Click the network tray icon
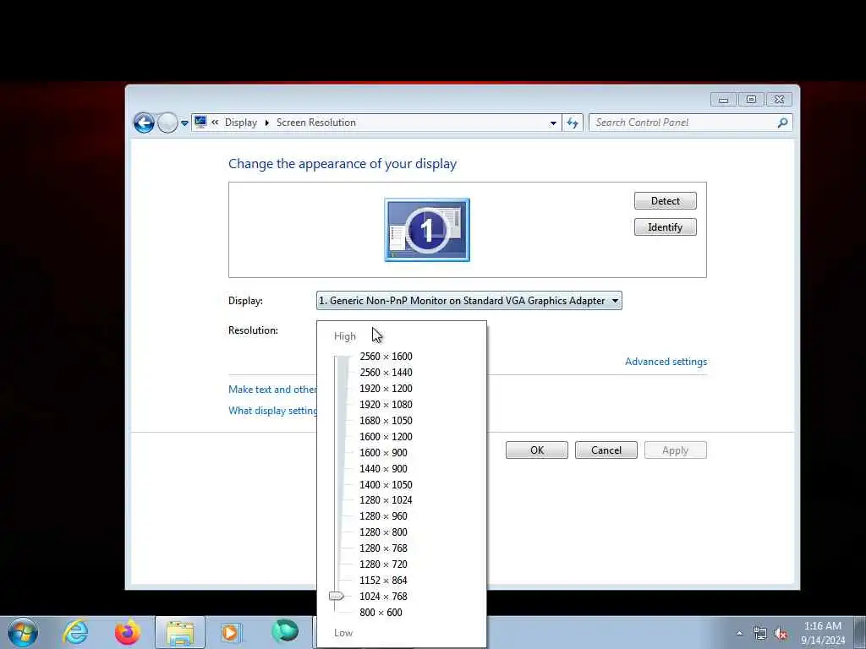 pos(760,634)
